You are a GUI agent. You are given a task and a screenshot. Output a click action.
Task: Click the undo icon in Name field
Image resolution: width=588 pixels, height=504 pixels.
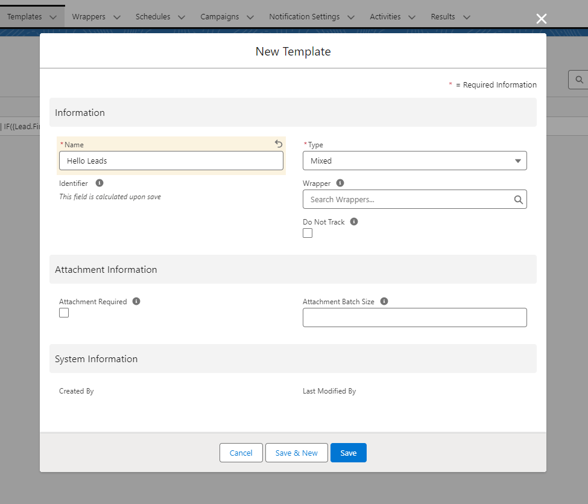point(279,144)
